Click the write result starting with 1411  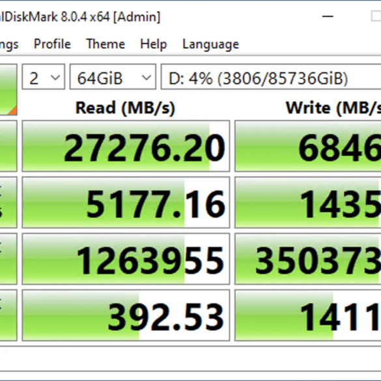click(308, 315)
